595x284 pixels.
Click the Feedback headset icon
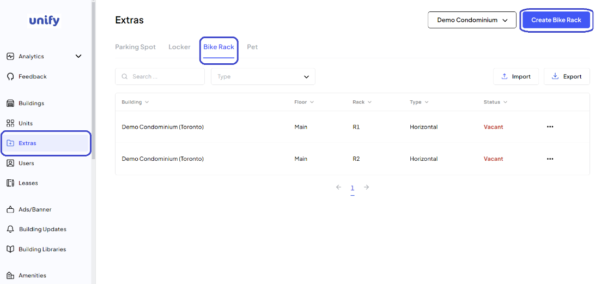tap(11, 77)
